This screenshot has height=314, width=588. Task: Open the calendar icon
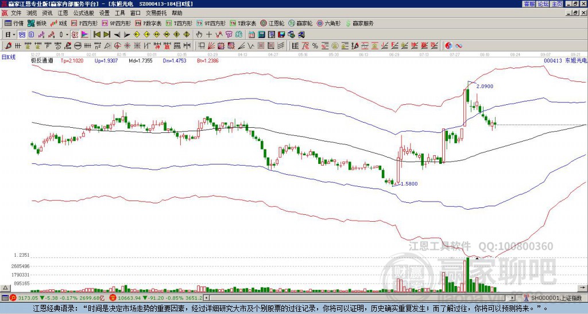click(x=252, y=35)
